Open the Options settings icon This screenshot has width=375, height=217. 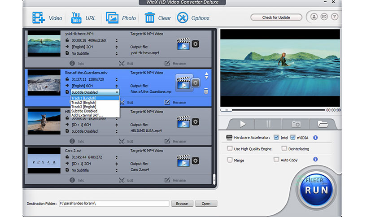183,17
